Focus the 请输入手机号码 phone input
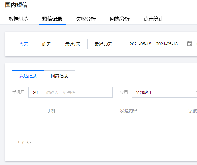The width and height of the screenshot is (197, 165). click(x=77, y=93)
